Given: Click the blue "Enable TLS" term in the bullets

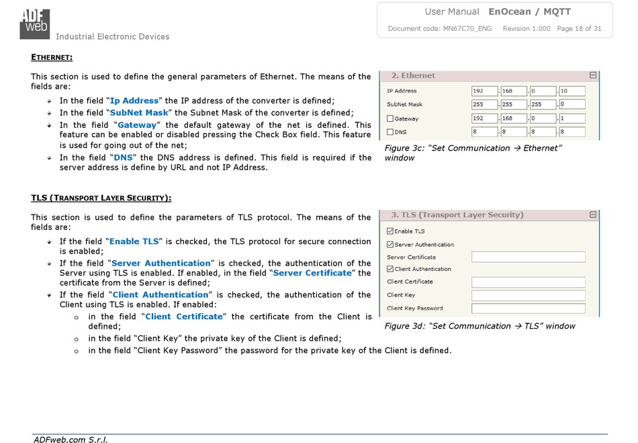Looking at the screenshot, I should (134, 241).
